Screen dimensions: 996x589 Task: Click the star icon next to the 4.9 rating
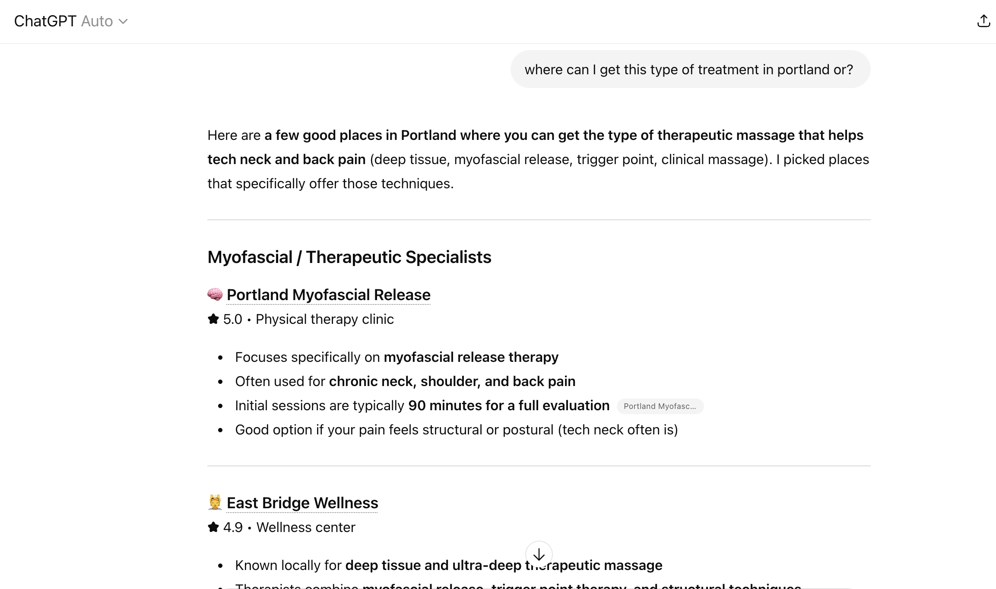(x=213, y=526)
